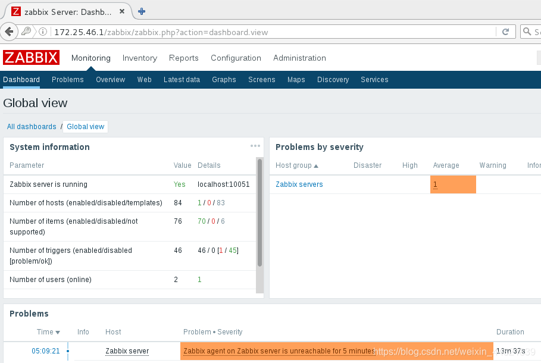Open the Web monitoring tab

pyautogui.click(x=144, y=79)
